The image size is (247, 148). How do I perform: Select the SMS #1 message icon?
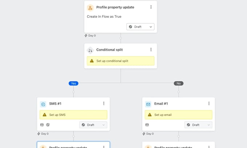(43, 104)
